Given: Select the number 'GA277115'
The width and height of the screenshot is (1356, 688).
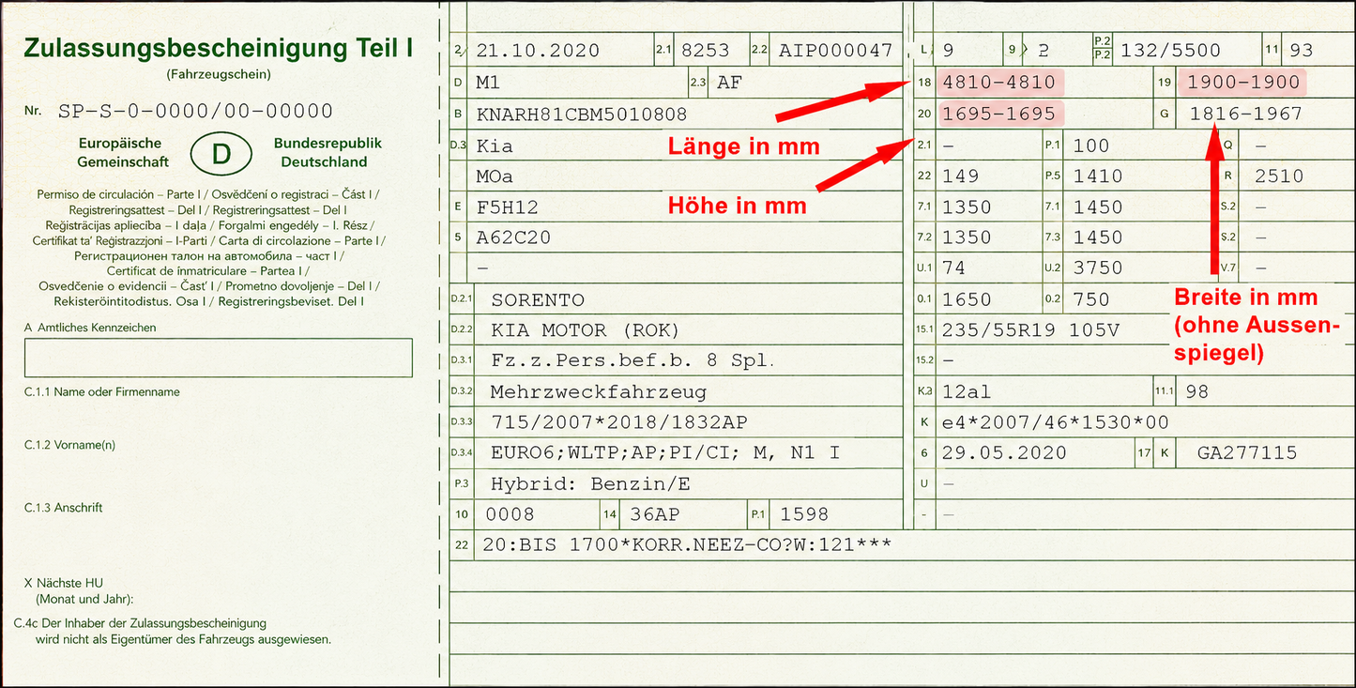Looking at the screenshot, I should (1247, 453).
